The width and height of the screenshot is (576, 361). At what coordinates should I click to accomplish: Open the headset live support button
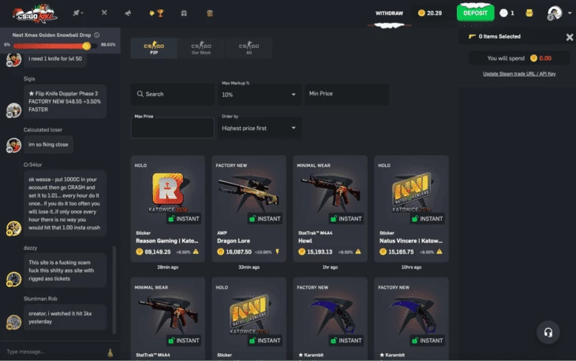coord(548,333)
